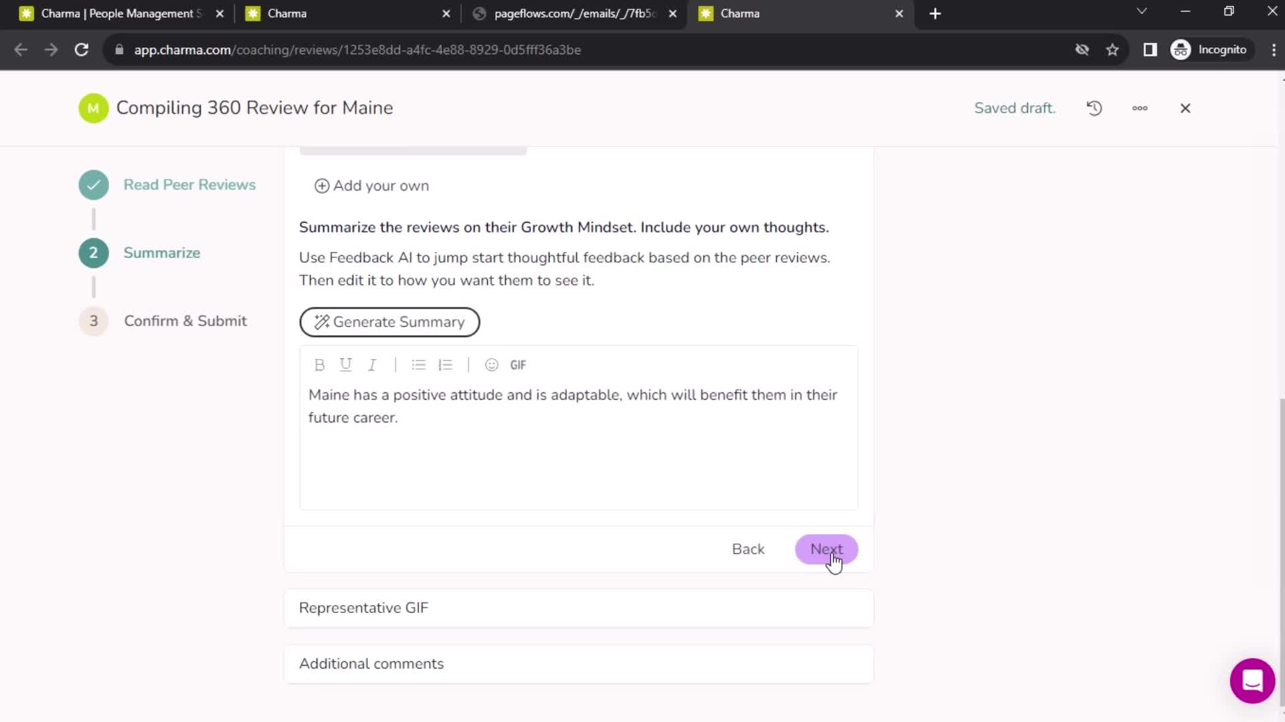Screen dimensions: 1285x722
Task: Click the Italic formatting icon
Action: click(371, 364)
